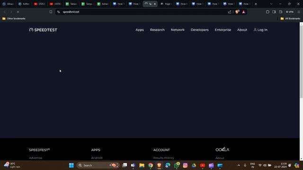Screen dimensions: 303x170
Task: Open Google Chrome from taskbar
Action: pos(151,165)
